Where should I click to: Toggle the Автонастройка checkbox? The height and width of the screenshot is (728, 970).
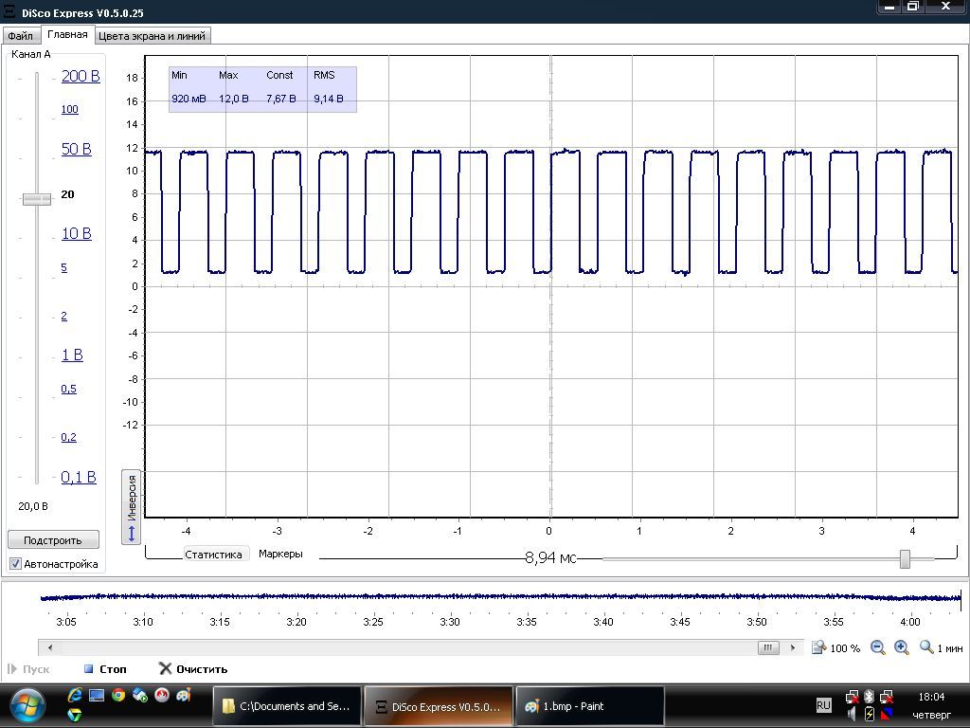click(x=15, y=564)
